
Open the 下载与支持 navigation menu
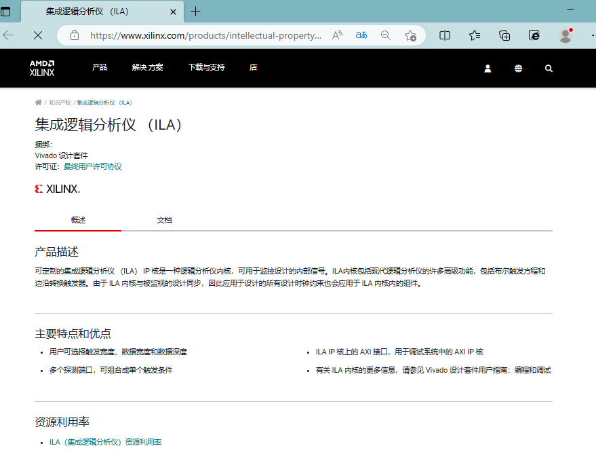click(x=206, y=67)
